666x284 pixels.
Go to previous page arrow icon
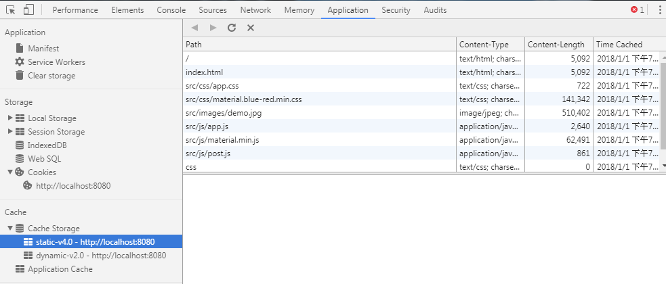point(195,28)
